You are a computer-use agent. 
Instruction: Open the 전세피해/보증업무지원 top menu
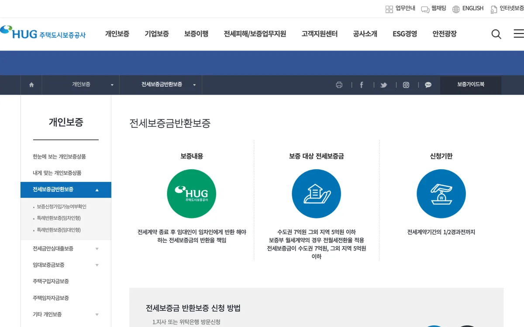click(255, 34)
